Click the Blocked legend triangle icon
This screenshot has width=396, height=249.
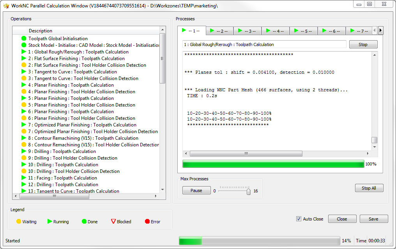(x=113, y=222)
